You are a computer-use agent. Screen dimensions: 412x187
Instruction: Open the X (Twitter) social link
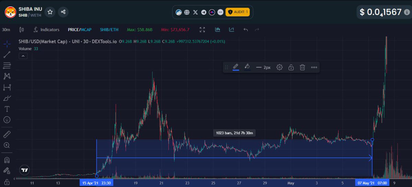(195, 12)
